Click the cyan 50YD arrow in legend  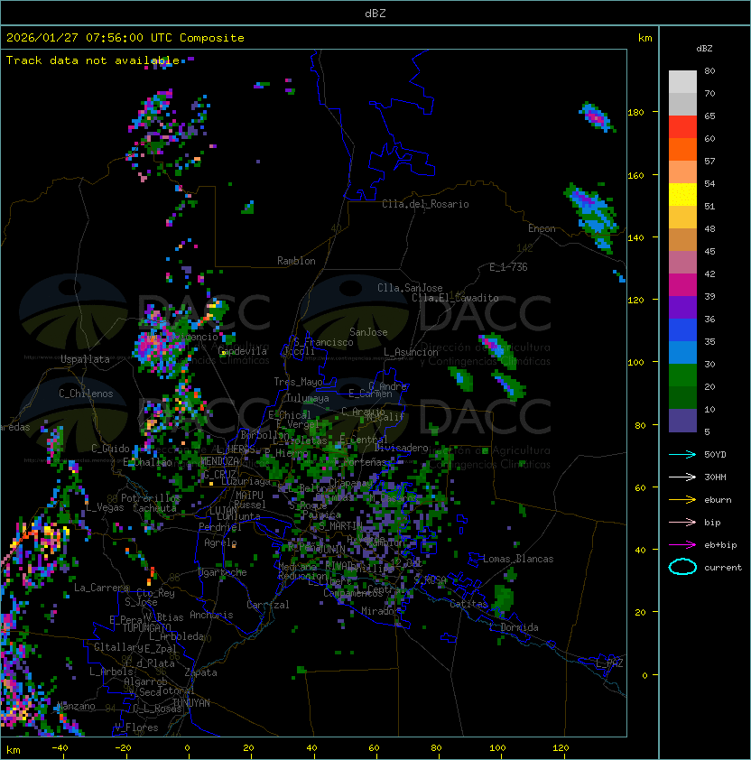pos(682,454)
